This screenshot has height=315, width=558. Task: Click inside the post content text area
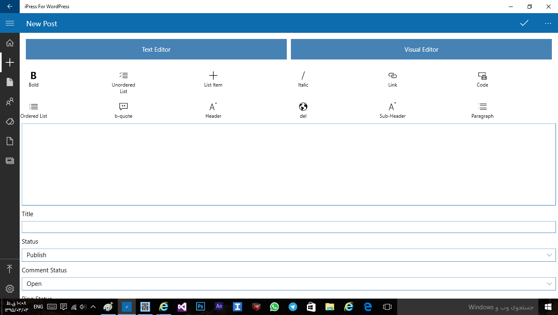(x=289, y=164)
